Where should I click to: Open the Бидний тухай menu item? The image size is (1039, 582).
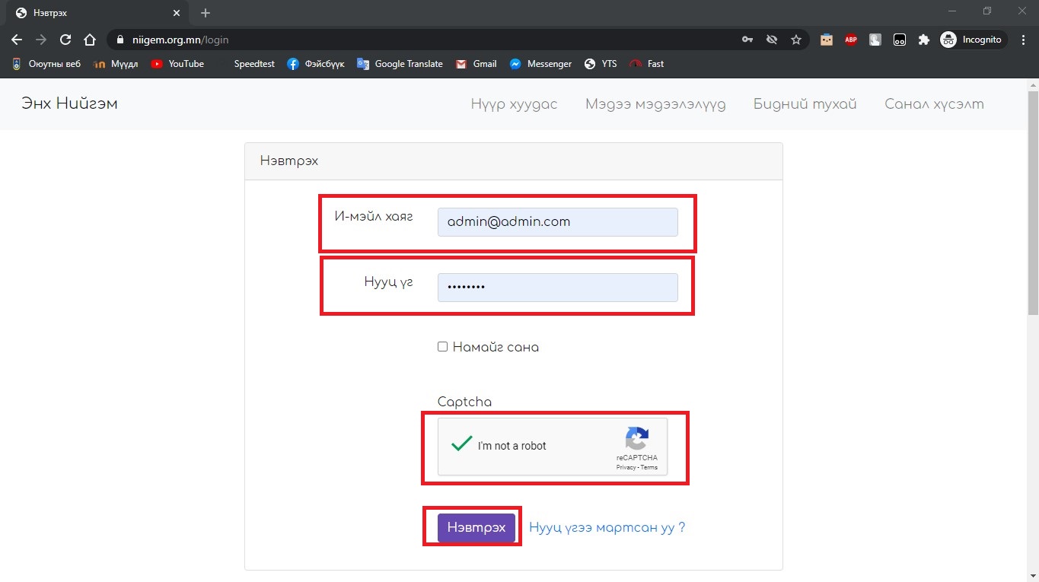click(805, 104)
